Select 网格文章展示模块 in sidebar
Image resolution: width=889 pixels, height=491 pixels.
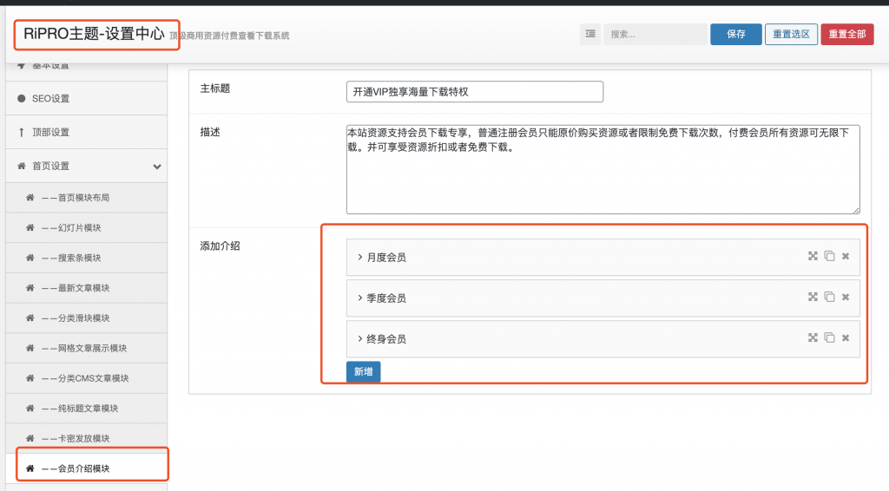click(x=86, y=348)
